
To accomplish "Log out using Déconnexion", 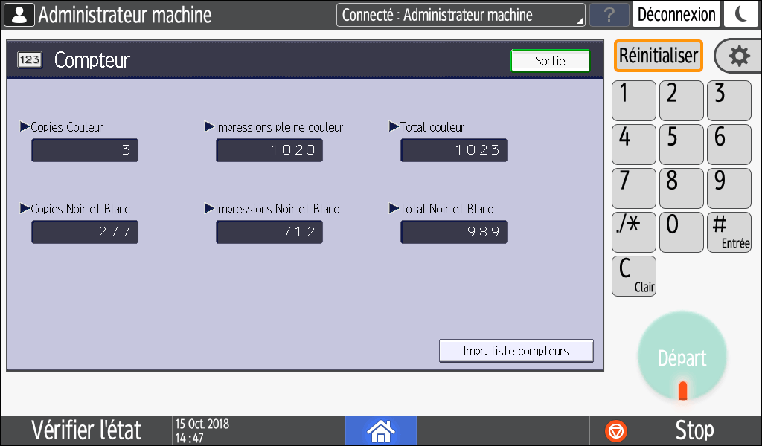I will click(676, 15).
